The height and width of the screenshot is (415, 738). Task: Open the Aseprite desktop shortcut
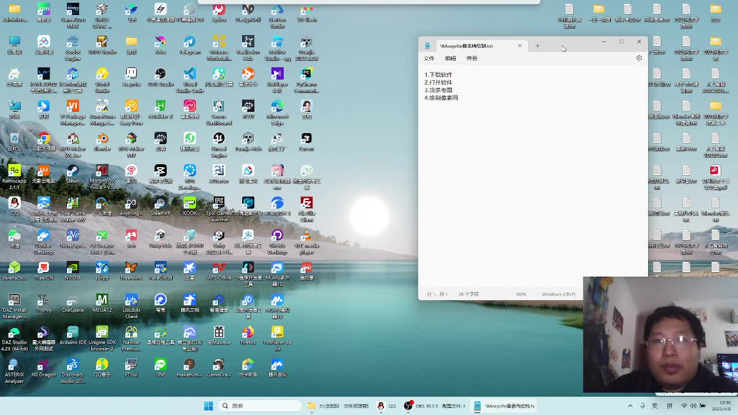[x=131, y=77]
